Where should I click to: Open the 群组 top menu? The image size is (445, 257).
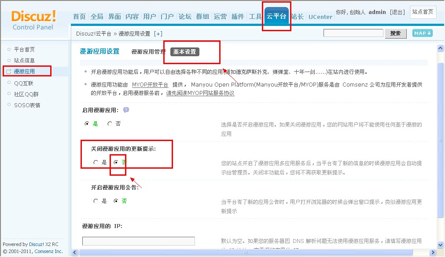(x=202, y=17)
